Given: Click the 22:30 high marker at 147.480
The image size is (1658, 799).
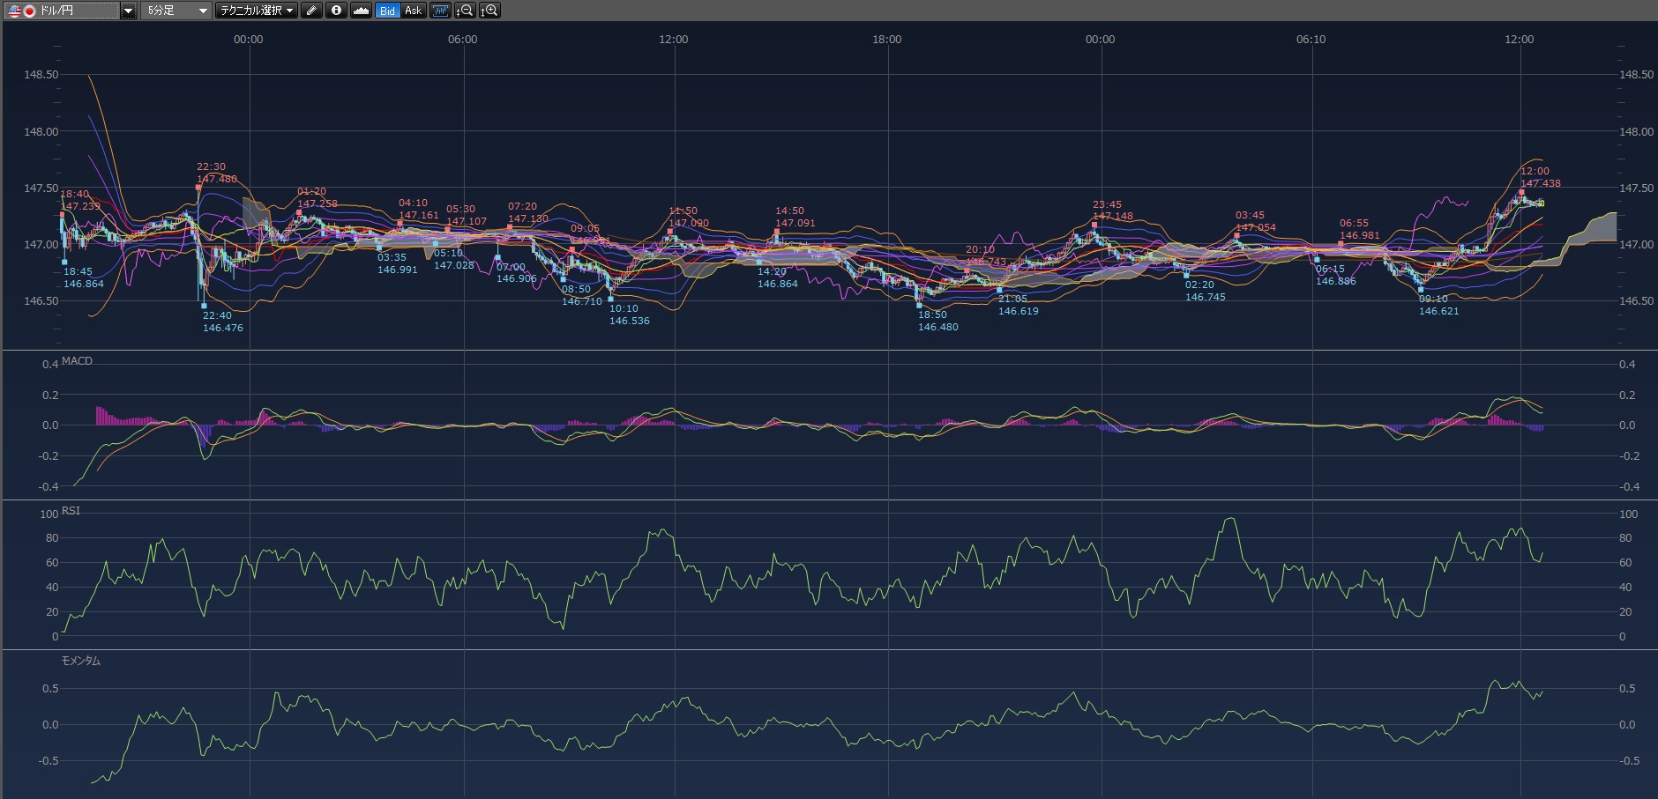Looking at the screenshot, I should click(x=198, y=187).
